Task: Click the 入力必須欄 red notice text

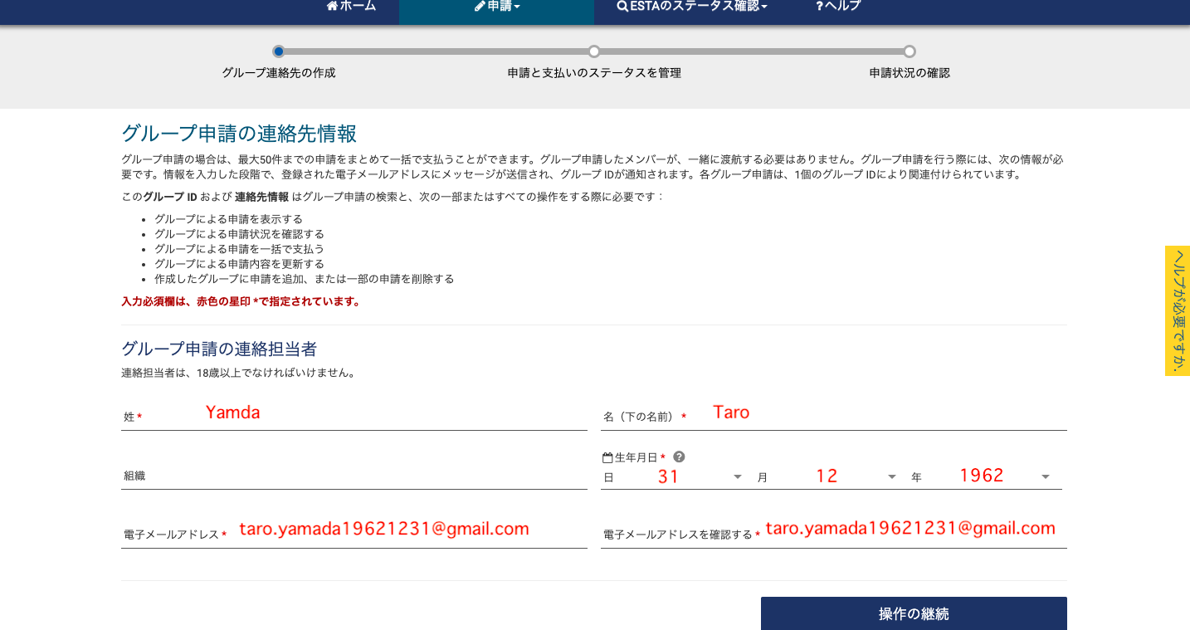Action: coord(241,301)
